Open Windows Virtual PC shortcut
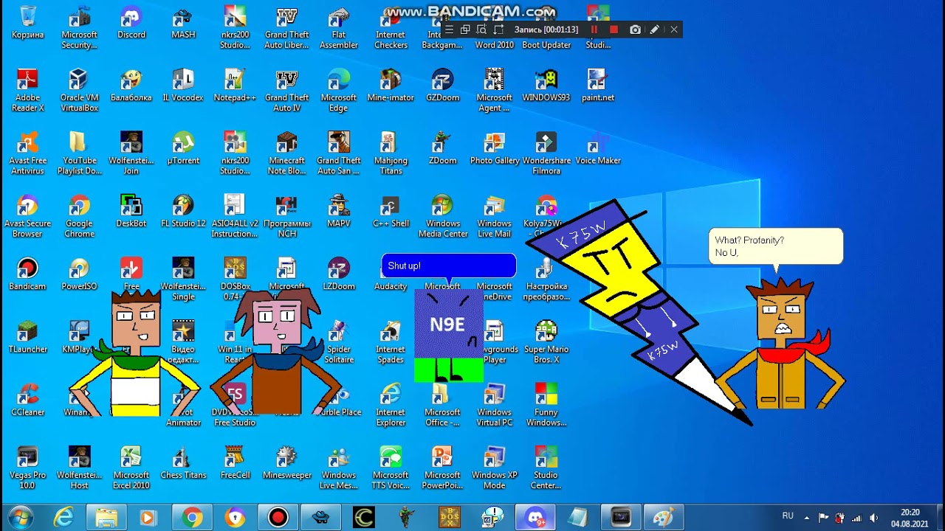Viewport: 945px width, 531px height. [494, 404]
